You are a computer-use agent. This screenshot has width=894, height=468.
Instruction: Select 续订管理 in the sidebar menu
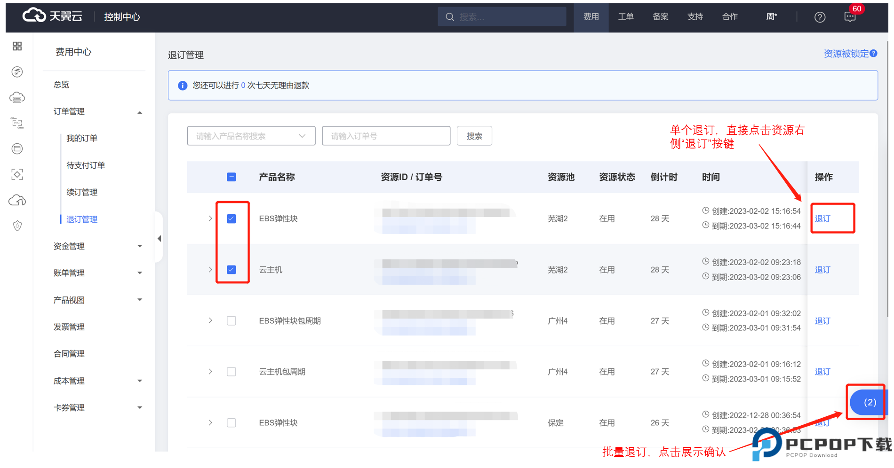(82, 192)
